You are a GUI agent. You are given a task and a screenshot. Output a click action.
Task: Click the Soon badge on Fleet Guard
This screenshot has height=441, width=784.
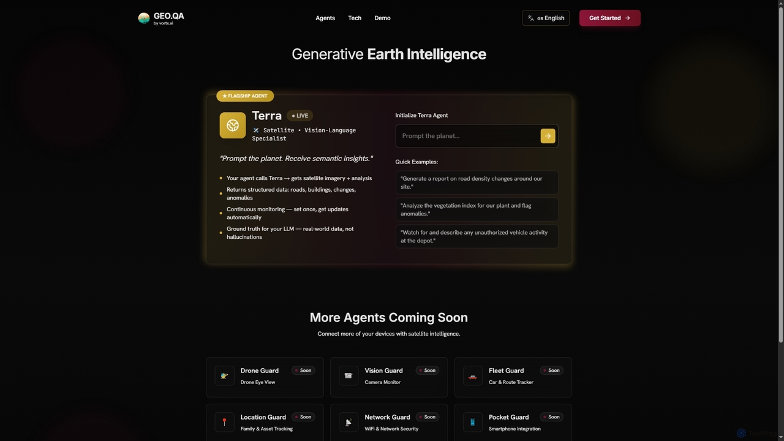[551, 371]
